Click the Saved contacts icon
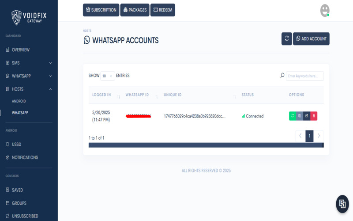The height and width of the screenshot is (221, 353). [8, 190]
